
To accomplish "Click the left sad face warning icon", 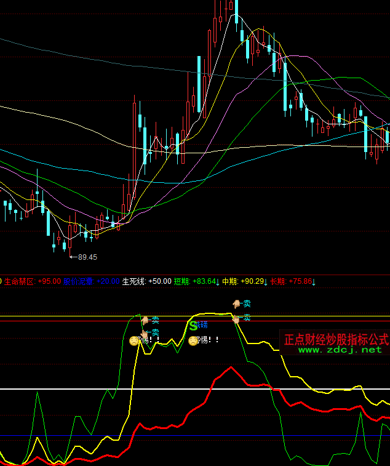I will click(133, 340).
